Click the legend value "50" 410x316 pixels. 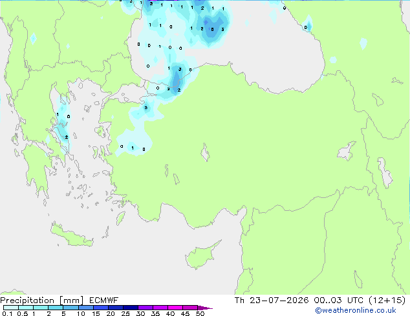click(200, 313)
